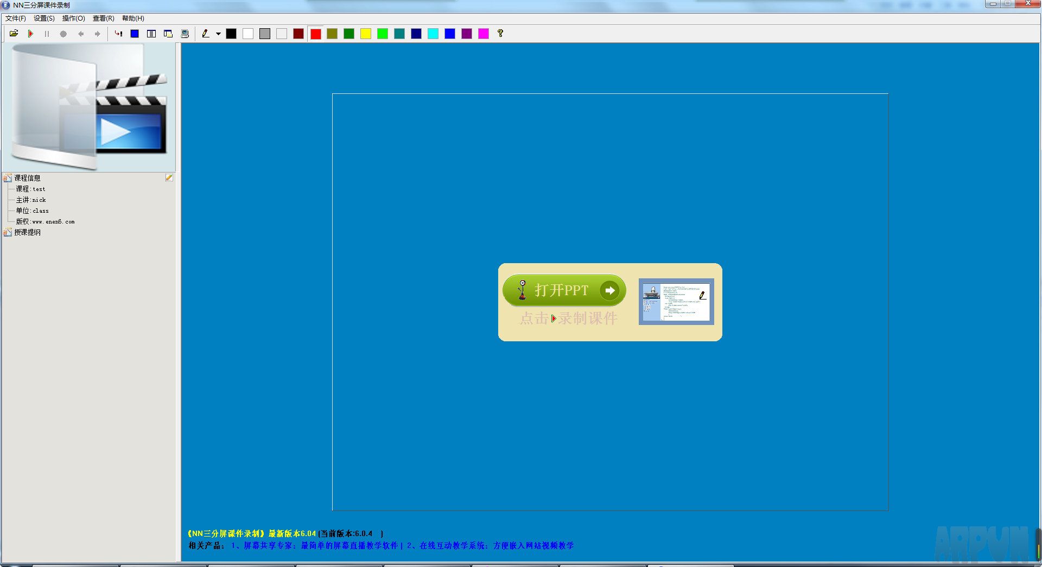Select the dark red maroon swatch

(x=298, y=34)
